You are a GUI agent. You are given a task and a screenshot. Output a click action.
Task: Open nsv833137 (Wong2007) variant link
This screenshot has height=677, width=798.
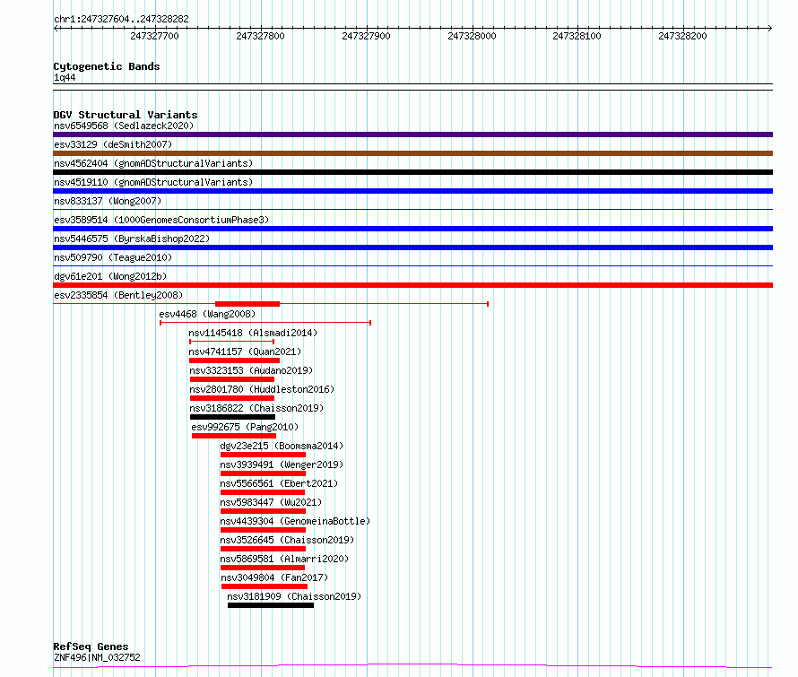[108, 201]
